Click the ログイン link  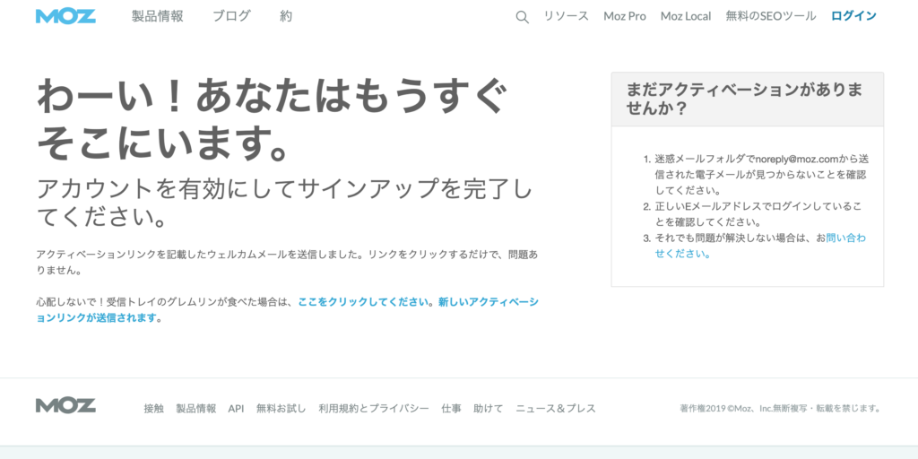click(x=853, y=16)
